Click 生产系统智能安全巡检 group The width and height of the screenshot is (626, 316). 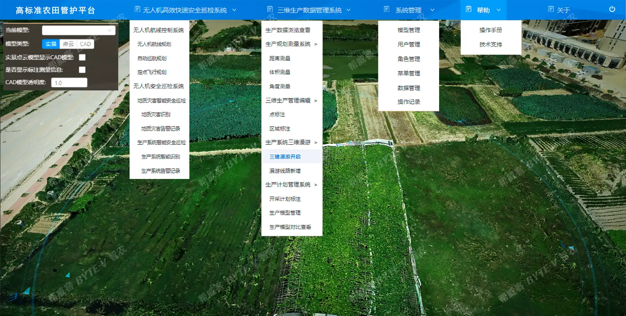[162, 142]
